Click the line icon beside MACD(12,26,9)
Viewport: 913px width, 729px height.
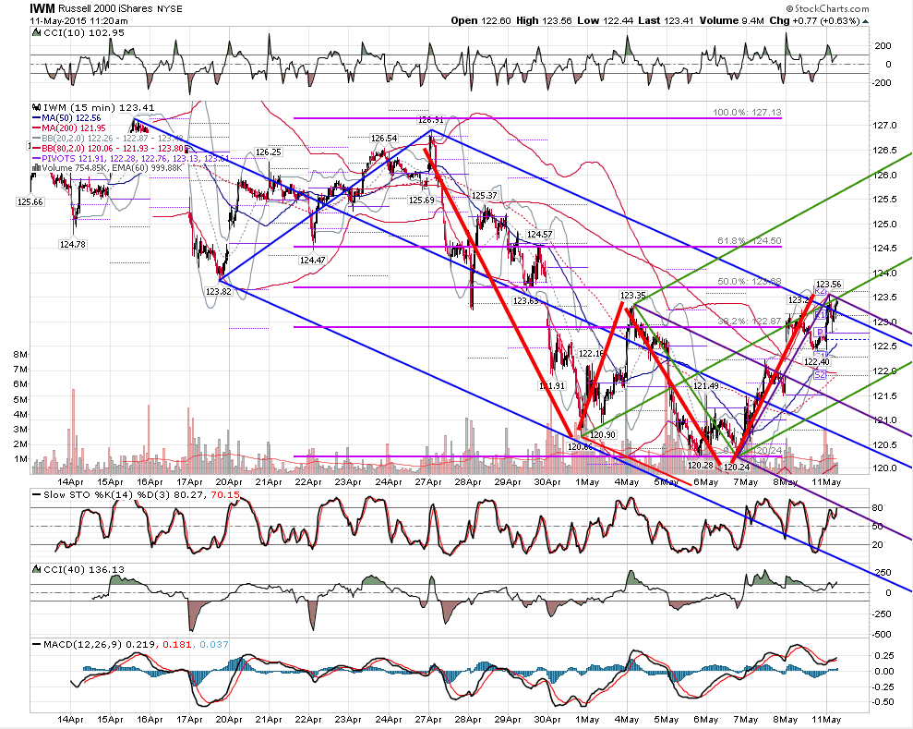[x=37, y=645]
